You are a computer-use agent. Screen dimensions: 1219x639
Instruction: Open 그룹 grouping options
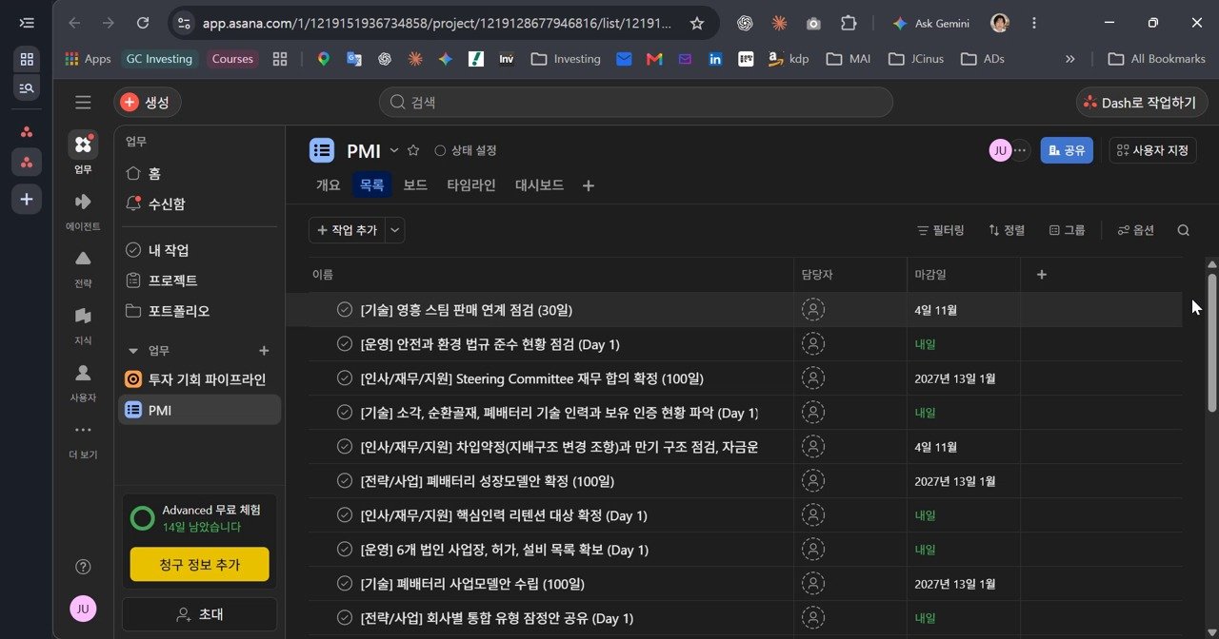click(1067, 230)
